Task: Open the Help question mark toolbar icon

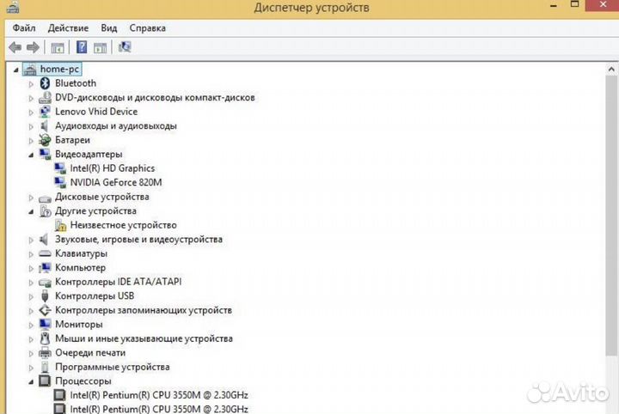Action: pyautogui.click(x=82, y=47)
